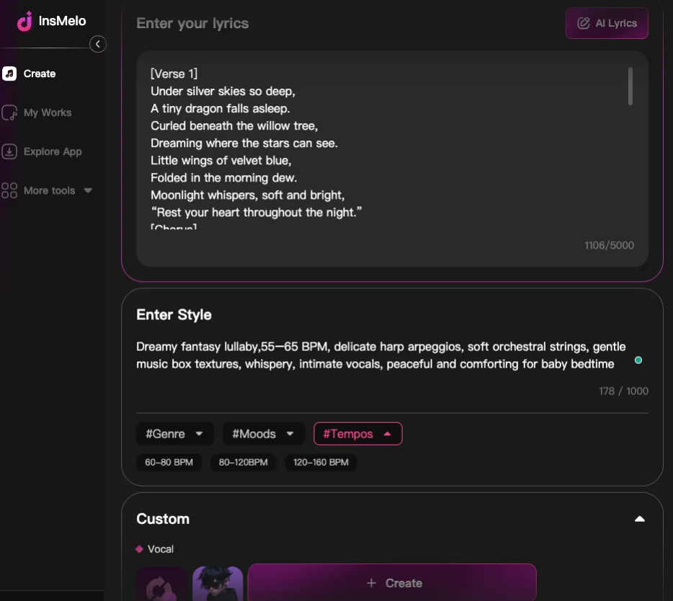
Task: Click the 'Custom' section heading
Action: pos(163,519)
